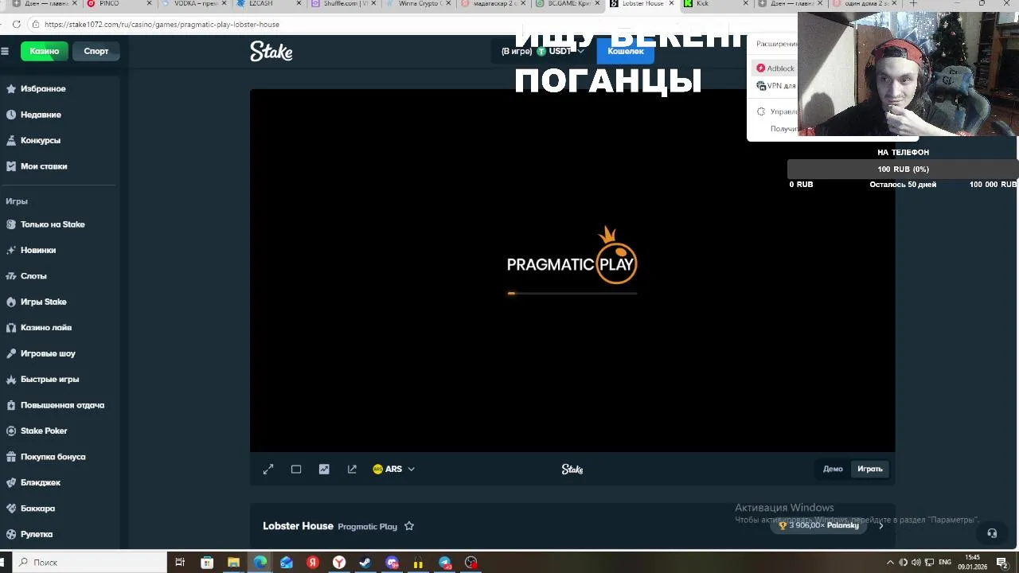Open USDT balance dropdown
This screenshot has height=573, width=1019.
(560, 51)
